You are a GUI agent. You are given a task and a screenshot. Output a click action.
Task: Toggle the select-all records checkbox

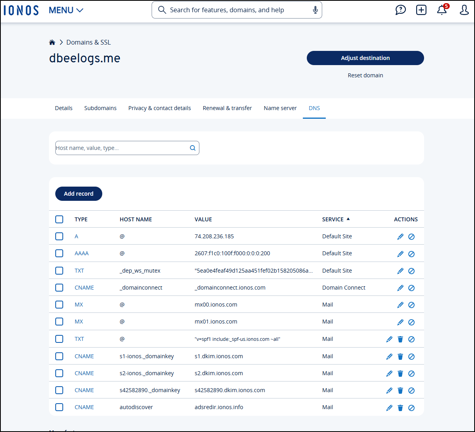[x=59, y=219]
